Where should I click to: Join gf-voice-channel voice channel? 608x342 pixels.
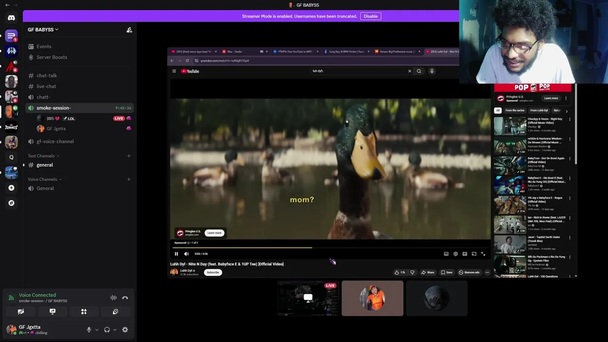(x=80, y=142)
